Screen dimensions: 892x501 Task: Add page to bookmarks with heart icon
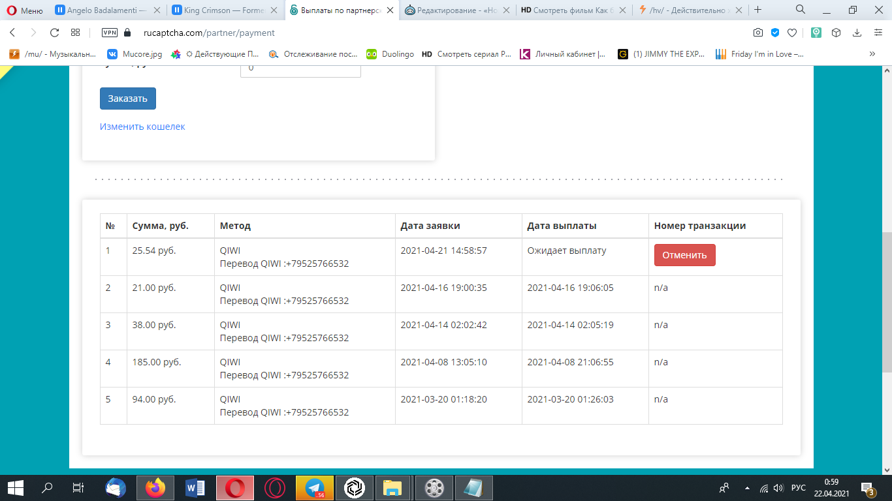792,33
